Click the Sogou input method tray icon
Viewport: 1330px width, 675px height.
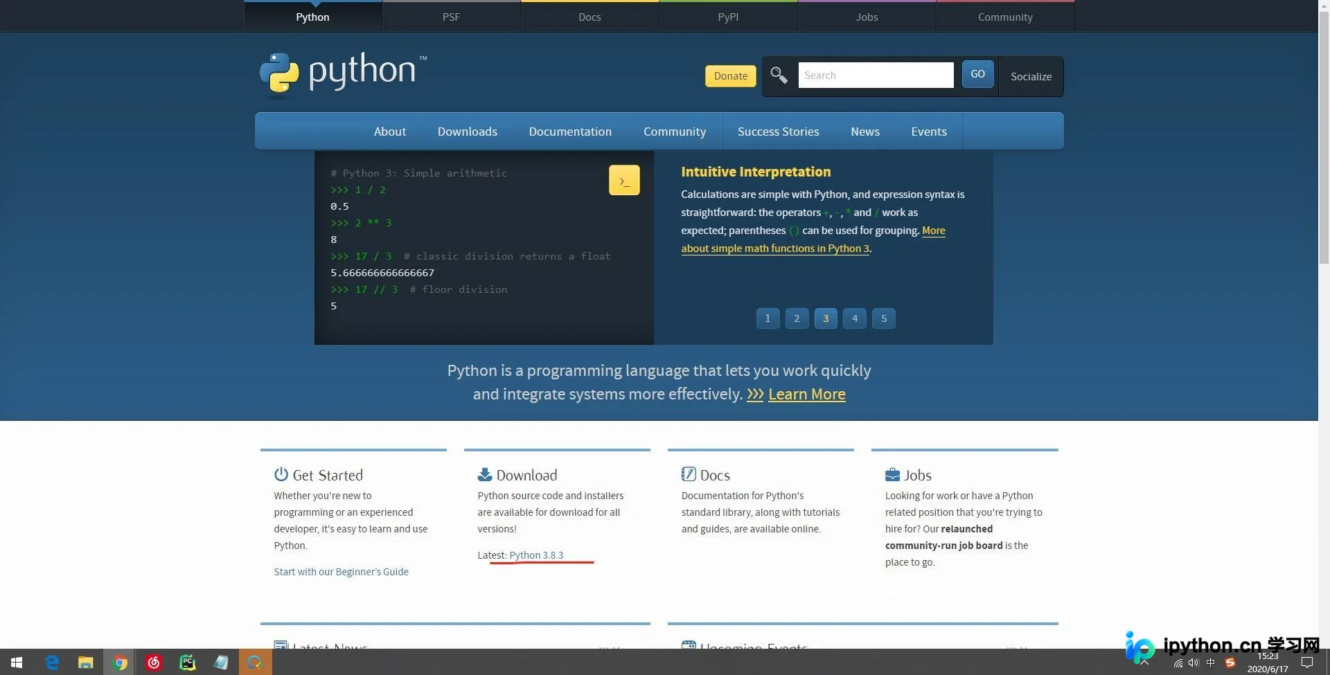[x=1230, y=663]
